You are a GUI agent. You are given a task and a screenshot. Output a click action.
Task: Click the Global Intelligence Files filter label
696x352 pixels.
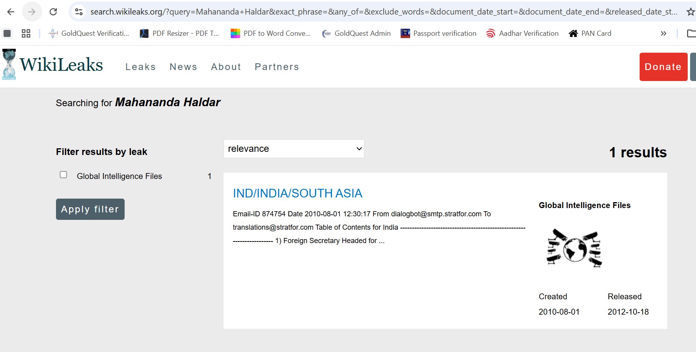[x=119, y=176]
